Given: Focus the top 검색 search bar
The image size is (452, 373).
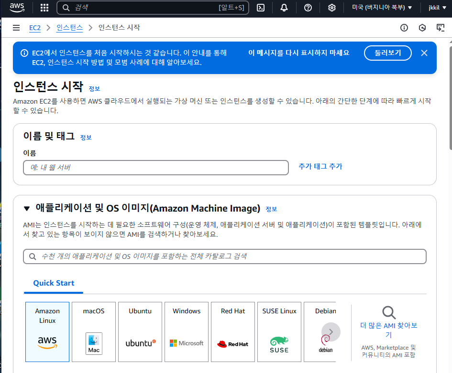Looking at the screenshot, I should tap(153, 8).
